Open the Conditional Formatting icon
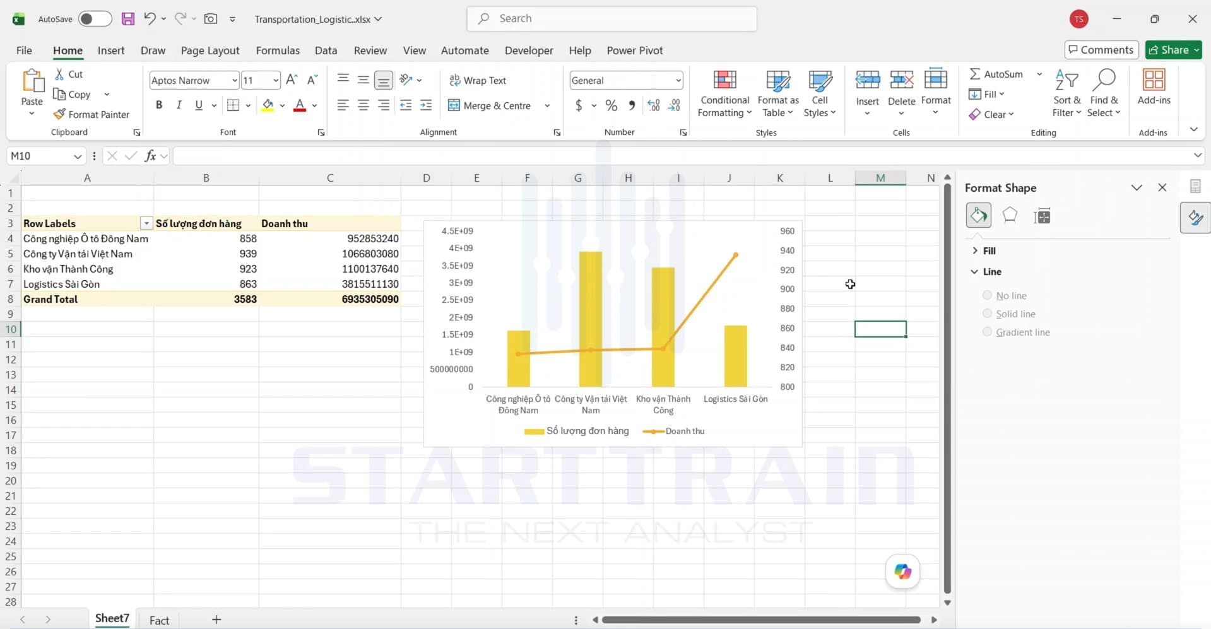This screenshot has height=629, width=1211. click(x=725, y=93)
